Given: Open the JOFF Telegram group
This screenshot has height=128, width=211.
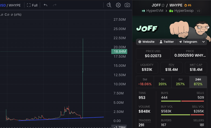Looking at the screenshot, I should (188, 42).
